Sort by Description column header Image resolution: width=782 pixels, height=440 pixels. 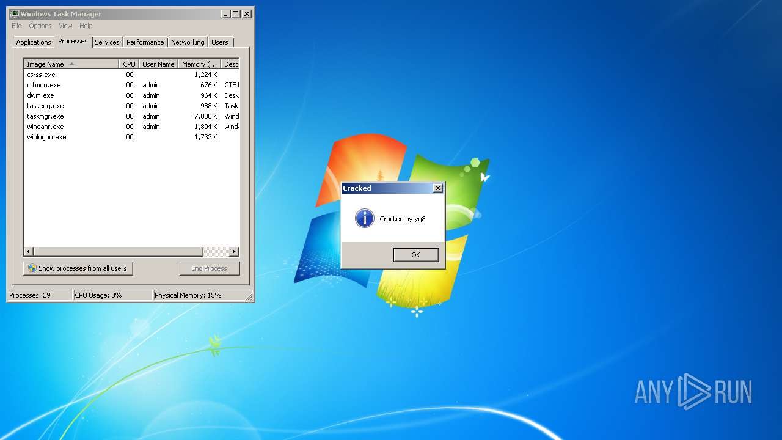pos(230,64)
